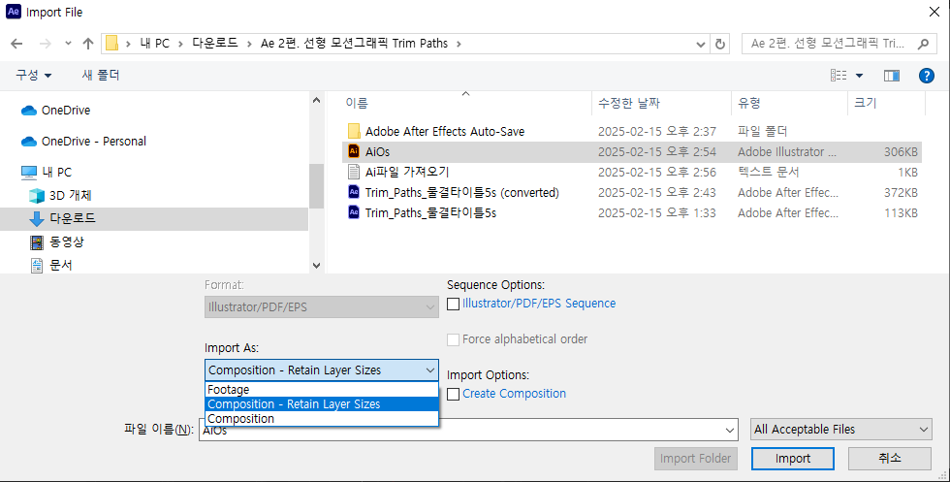The image size is (950, 482).
Task: Cancel with the 취소 button
Action: pyautogui.click(x=890, y=459)
